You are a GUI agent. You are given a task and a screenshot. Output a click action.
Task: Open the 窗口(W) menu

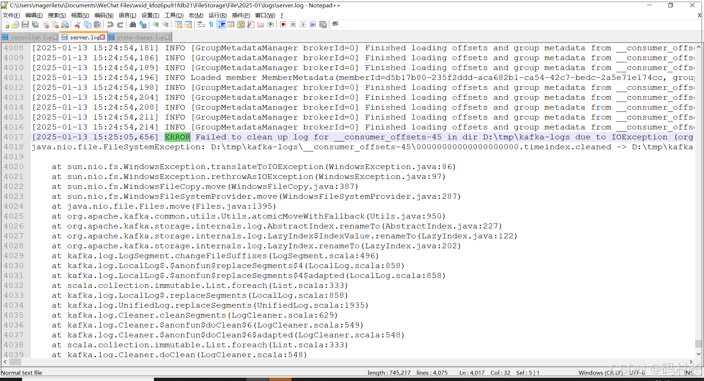(265, 15)
